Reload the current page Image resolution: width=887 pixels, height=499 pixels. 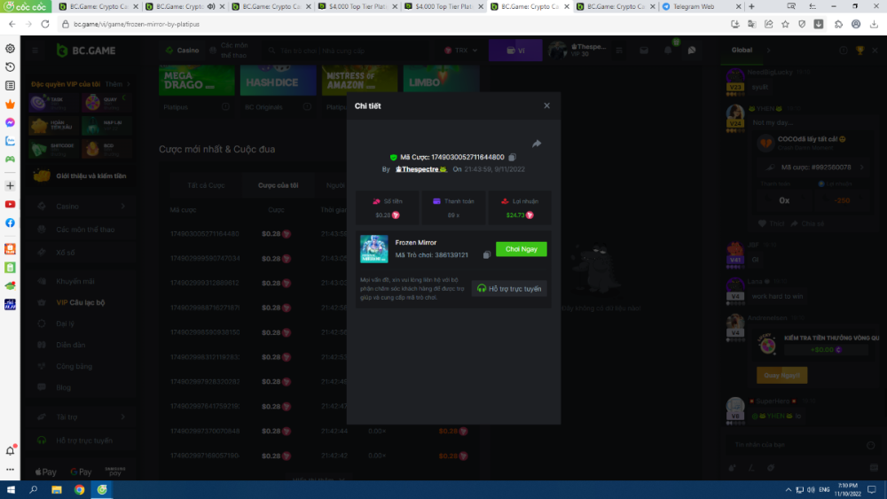(x=44, y=24)
